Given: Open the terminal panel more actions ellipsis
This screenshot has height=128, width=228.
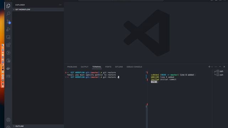Looking at the screenshot, I should [216, 67].
